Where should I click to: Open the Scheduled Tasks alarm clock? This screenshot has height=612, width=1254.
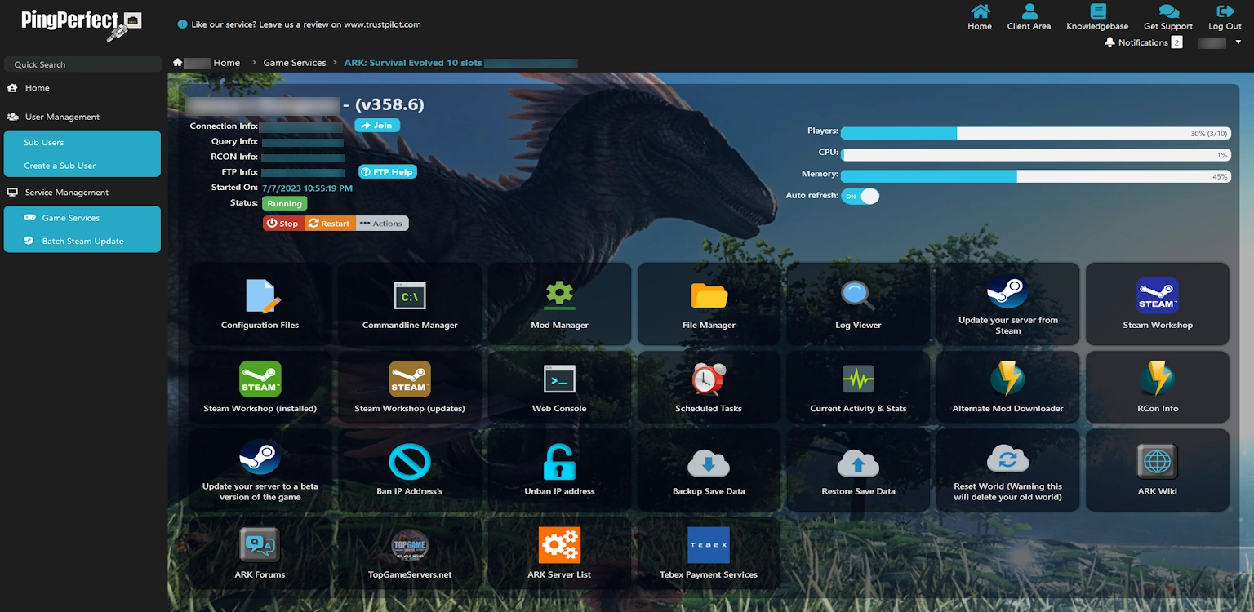(709, 379)
